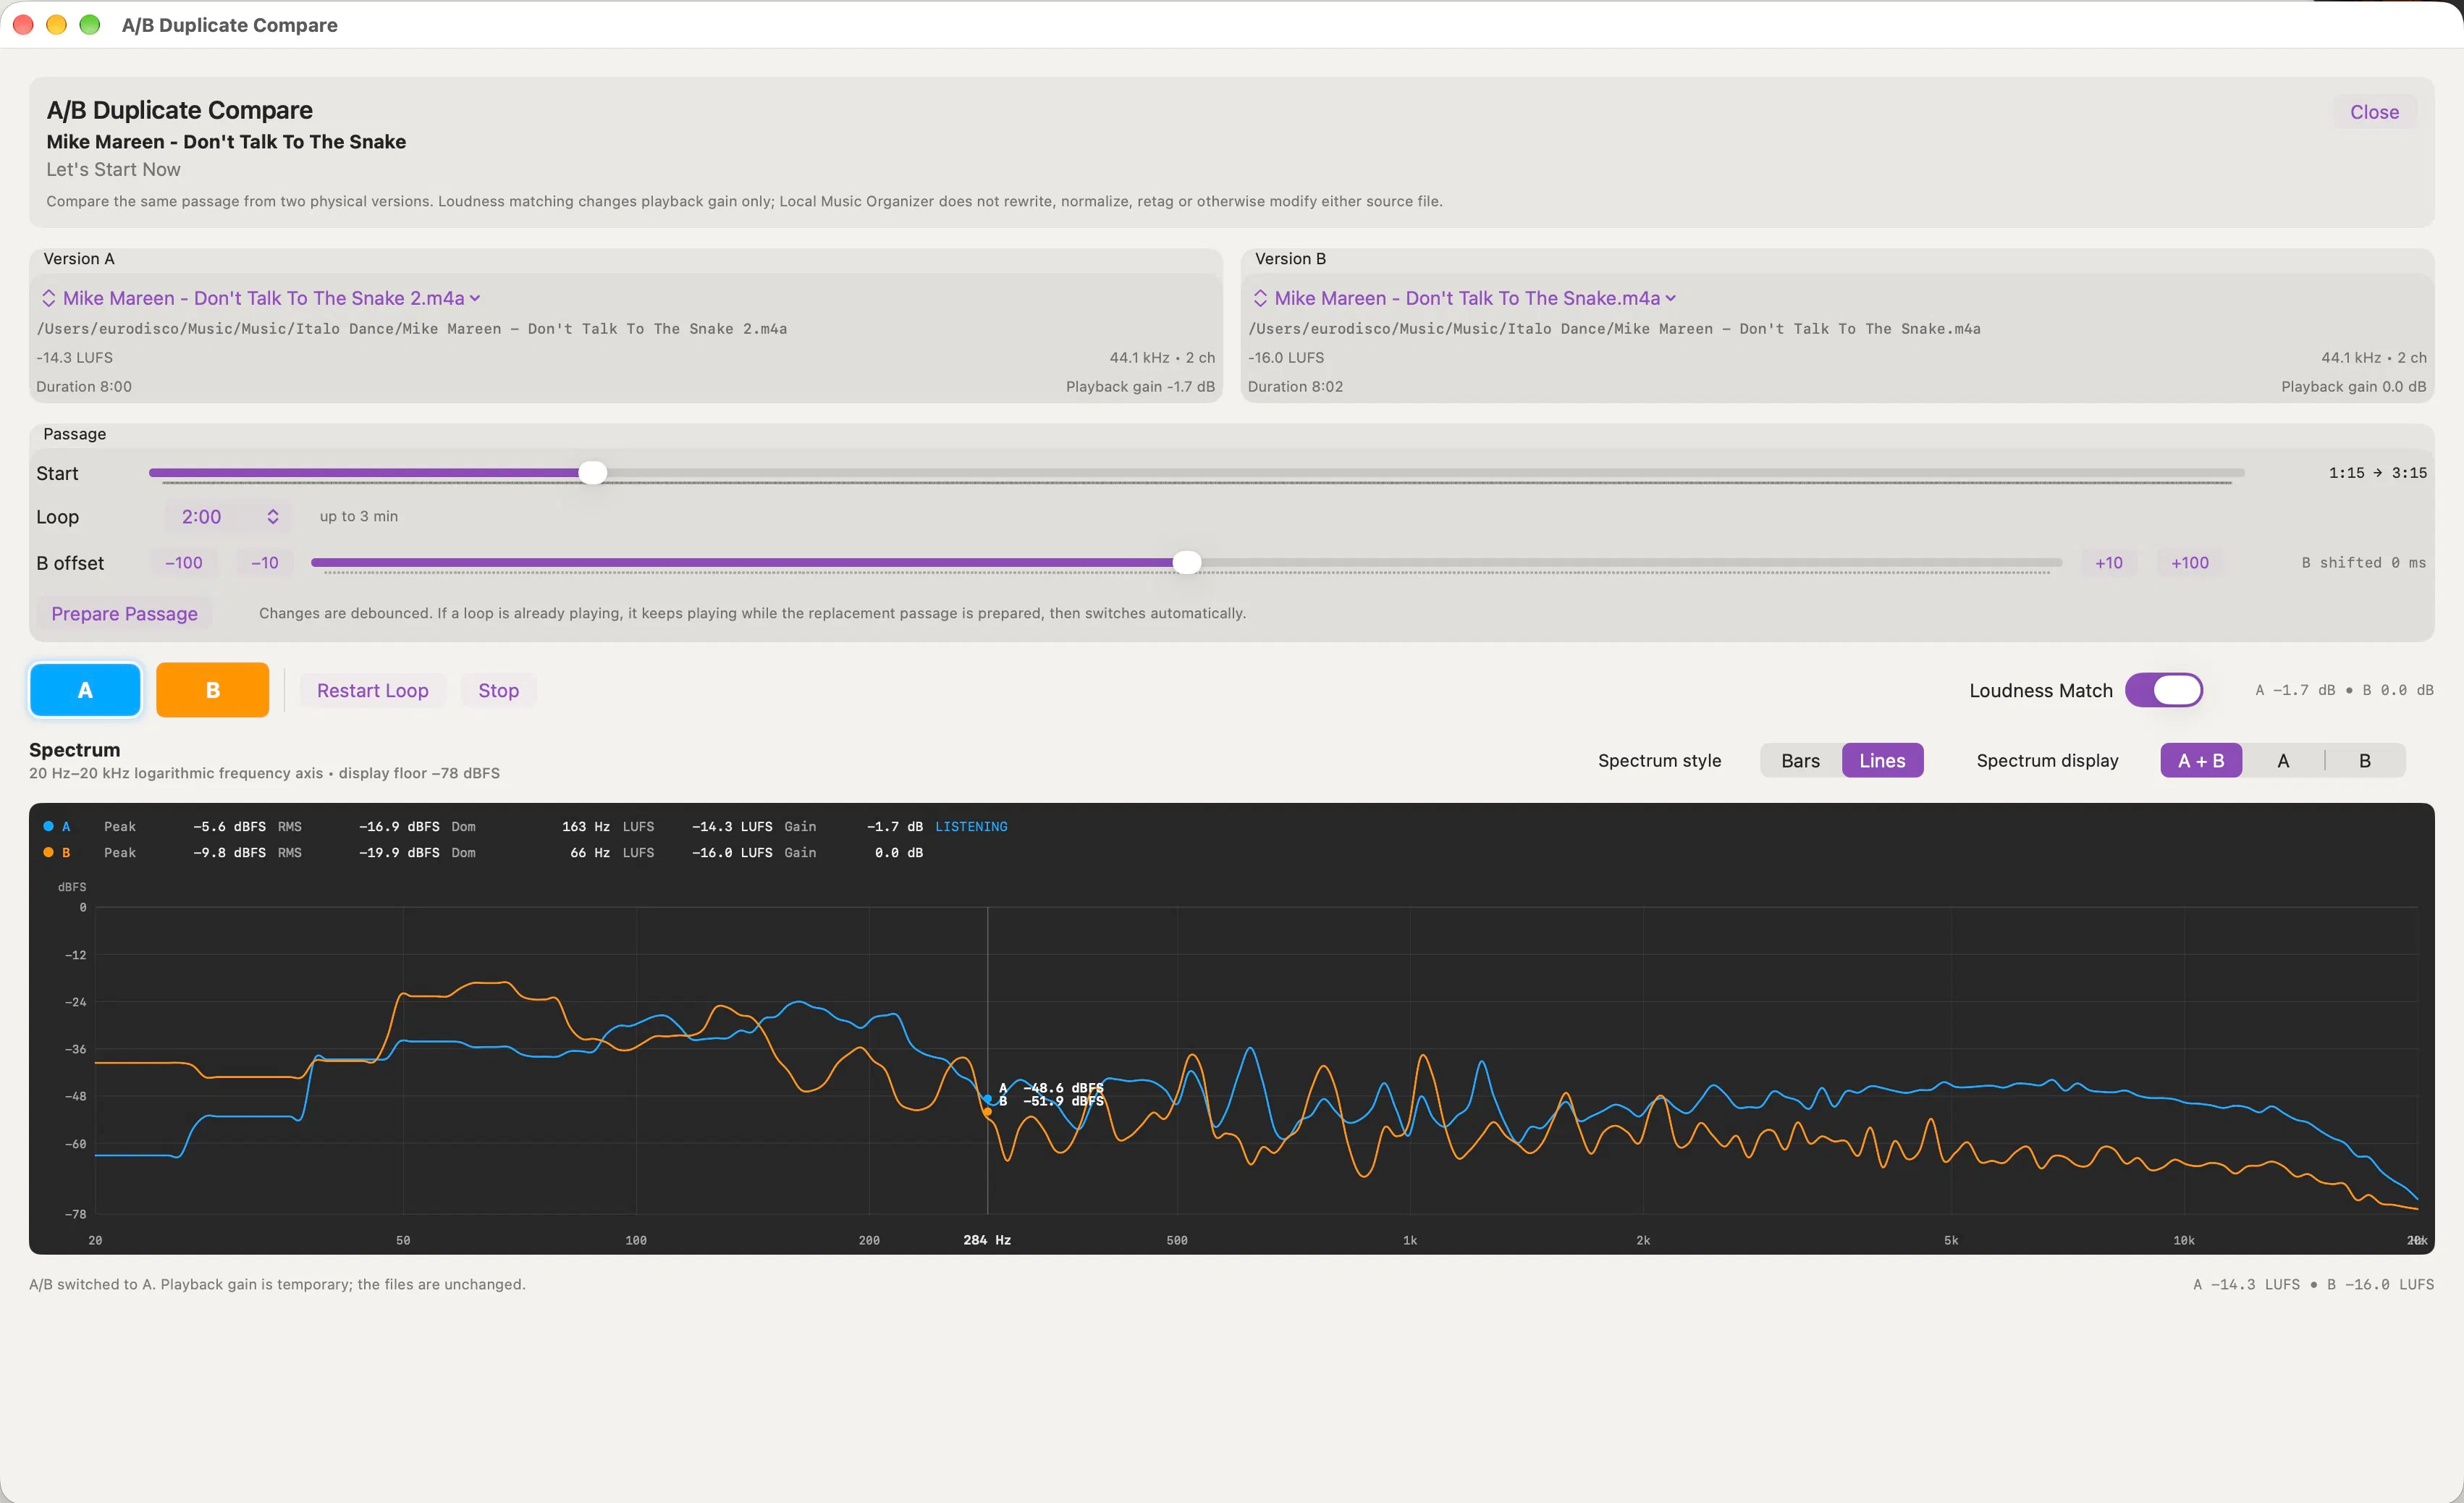Select Bars spectrum style
Screen dimensions: 2464x1503
(x=1800, y=761)
